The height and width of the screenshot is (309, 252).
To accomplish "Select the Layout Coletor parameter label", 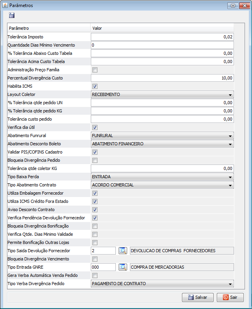I will [22, 95].
